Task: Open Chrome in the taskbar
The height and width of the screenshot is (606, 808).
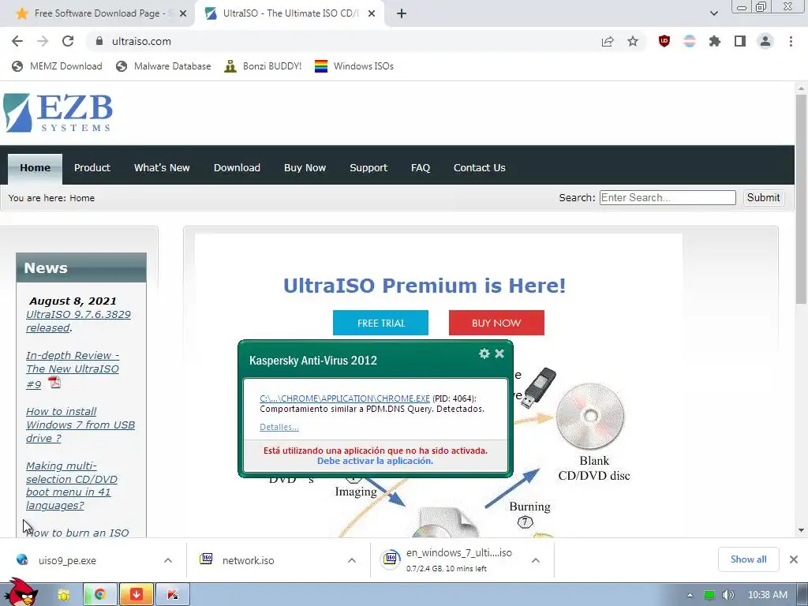Action: point(100,595)
